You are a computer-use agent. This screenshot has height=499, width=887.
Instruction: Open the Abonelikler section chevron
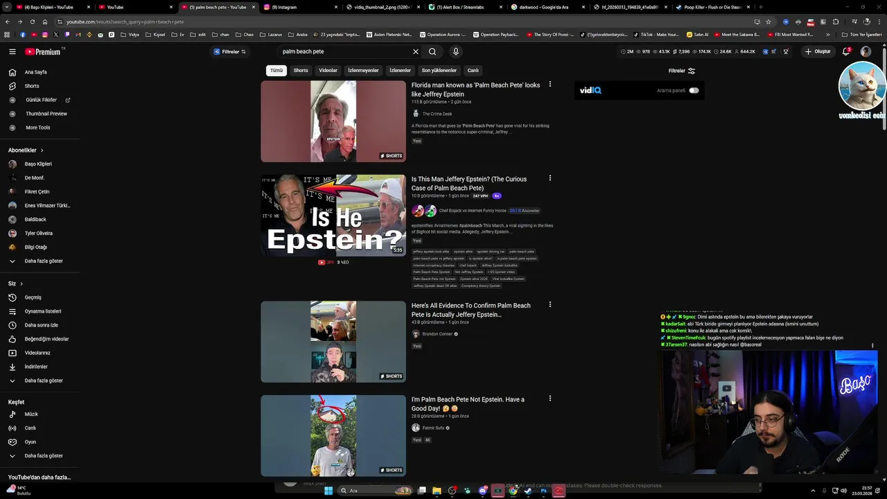coord(42,150)
